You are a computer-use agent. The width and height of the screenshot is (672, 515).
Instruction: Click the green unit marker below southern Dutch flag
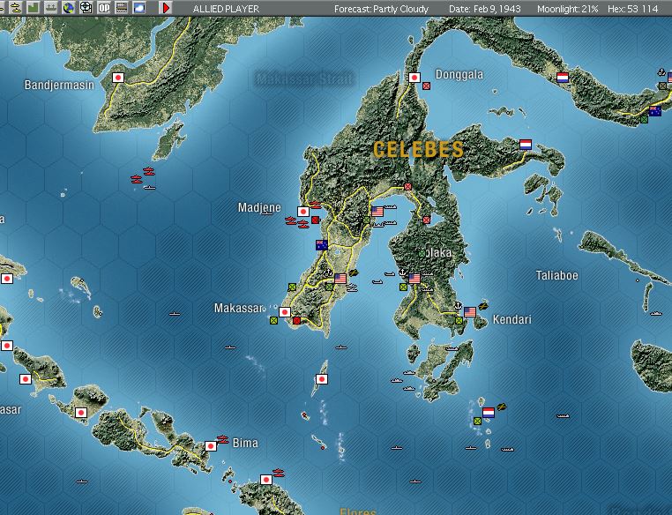tap(477, 422)
